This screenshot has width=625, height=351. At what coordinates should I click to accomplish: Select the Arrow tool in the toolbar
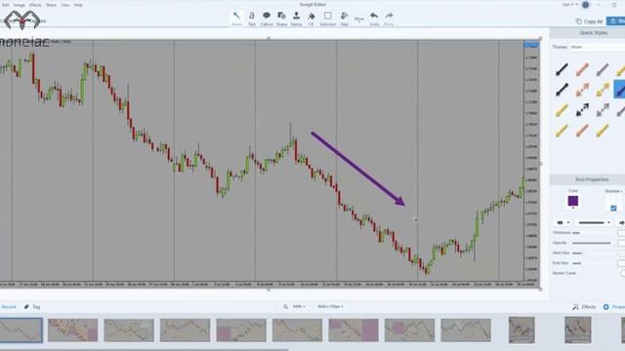click(x=236, y=19)
